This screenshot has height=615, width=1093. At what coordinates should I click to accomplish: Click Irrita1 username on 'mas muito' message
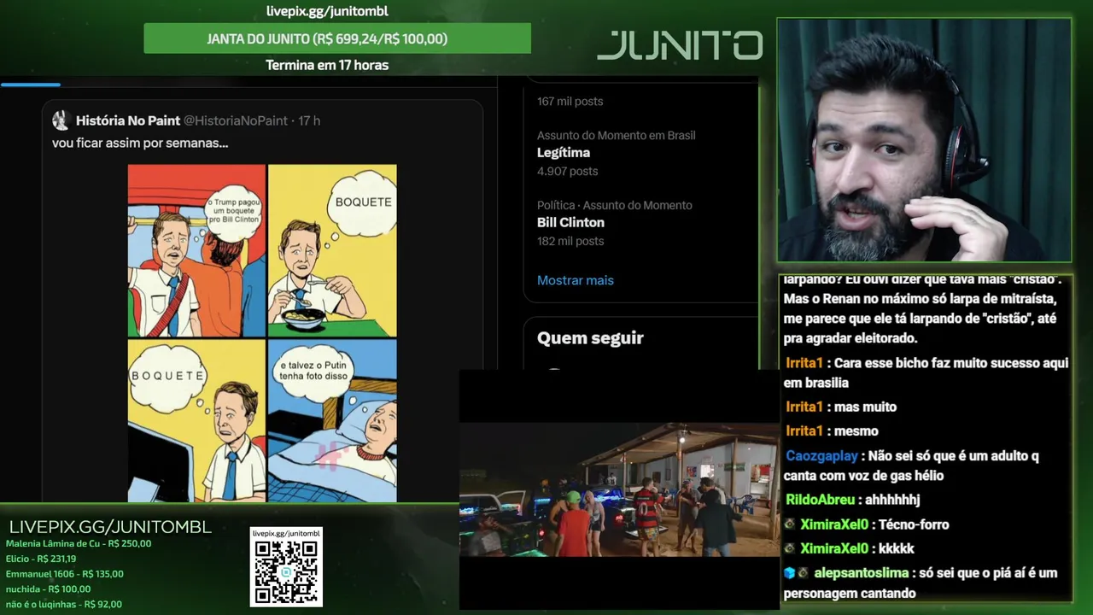pos(804,407)
